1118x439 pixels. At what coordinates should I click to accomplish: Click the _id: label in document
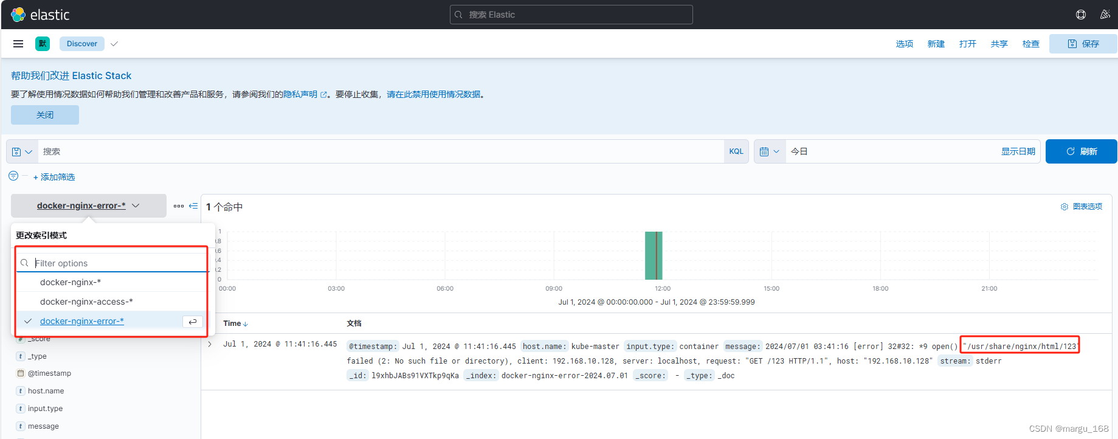[357, 376]
